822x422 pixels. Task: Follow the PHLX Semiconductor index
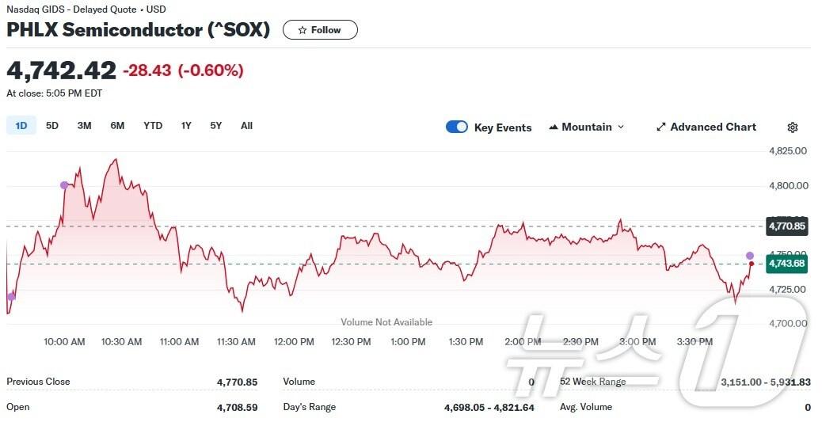(x=320, y=30)
